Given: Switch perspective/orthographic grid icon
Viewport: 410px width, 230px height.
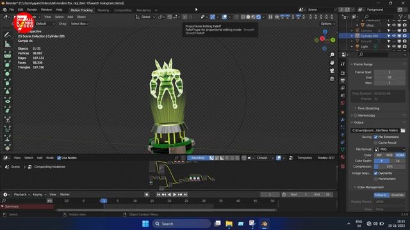Looking at the screenshot, I should coord(332,79).
